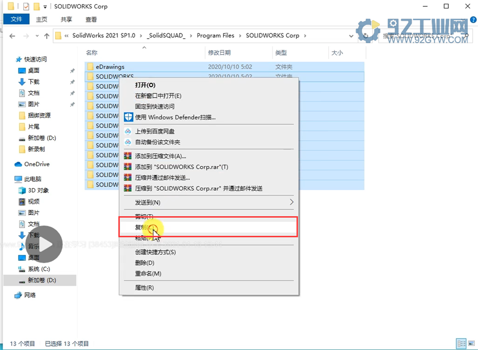The image size is (478, 350).
Task: Click the 视频 film icon in the sidebar
Action: [22, 201]
